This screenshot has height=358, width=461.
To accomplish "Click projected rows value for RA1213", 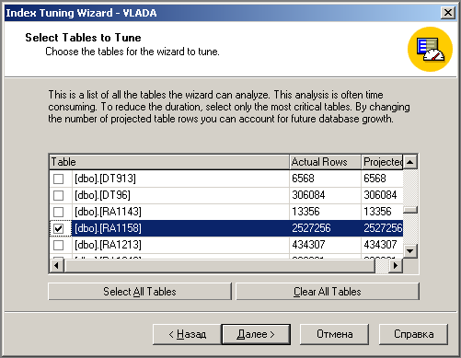I will (x=380, y=245).
